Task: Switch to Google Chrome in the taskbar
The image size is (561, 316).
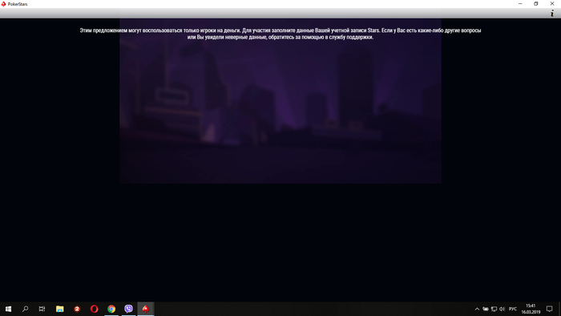Action: point(111,309)
